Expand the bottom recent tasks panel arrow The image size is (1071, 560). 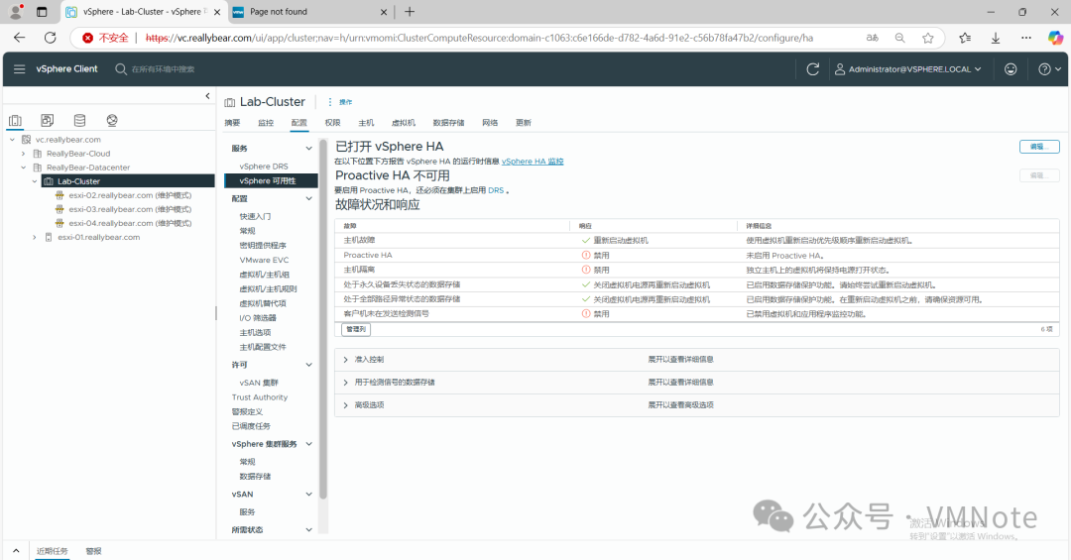point(16,550)
